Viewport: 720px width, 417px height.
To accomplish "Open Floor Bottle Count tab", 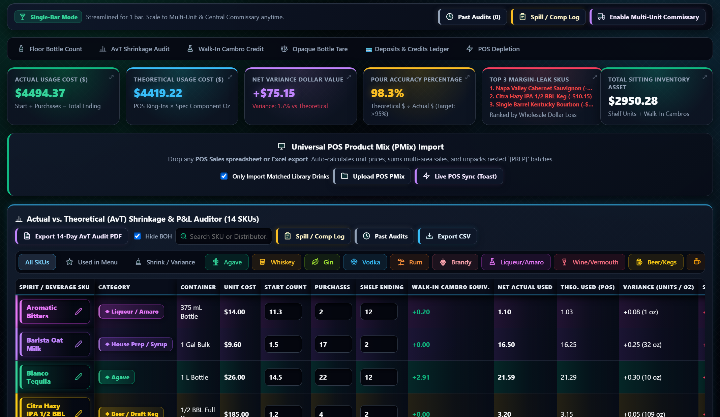I will [x=51, y=49].
